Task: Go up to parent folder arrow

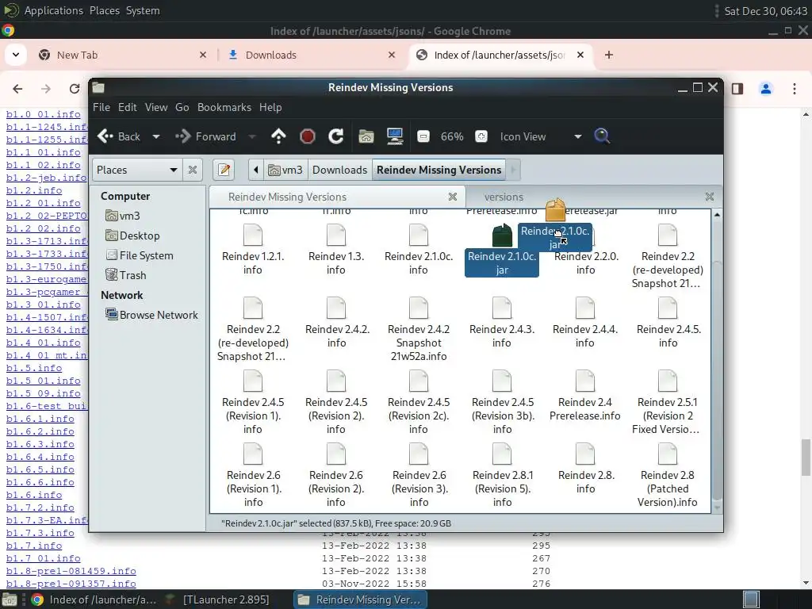Action: 278,136
